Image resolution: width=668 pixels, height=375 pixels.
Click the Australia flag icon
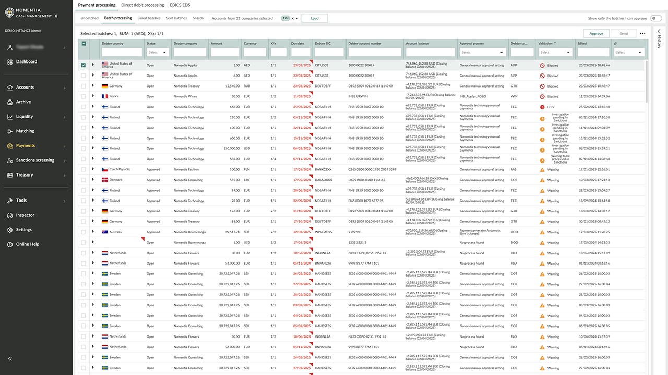[x=105, y=232]
